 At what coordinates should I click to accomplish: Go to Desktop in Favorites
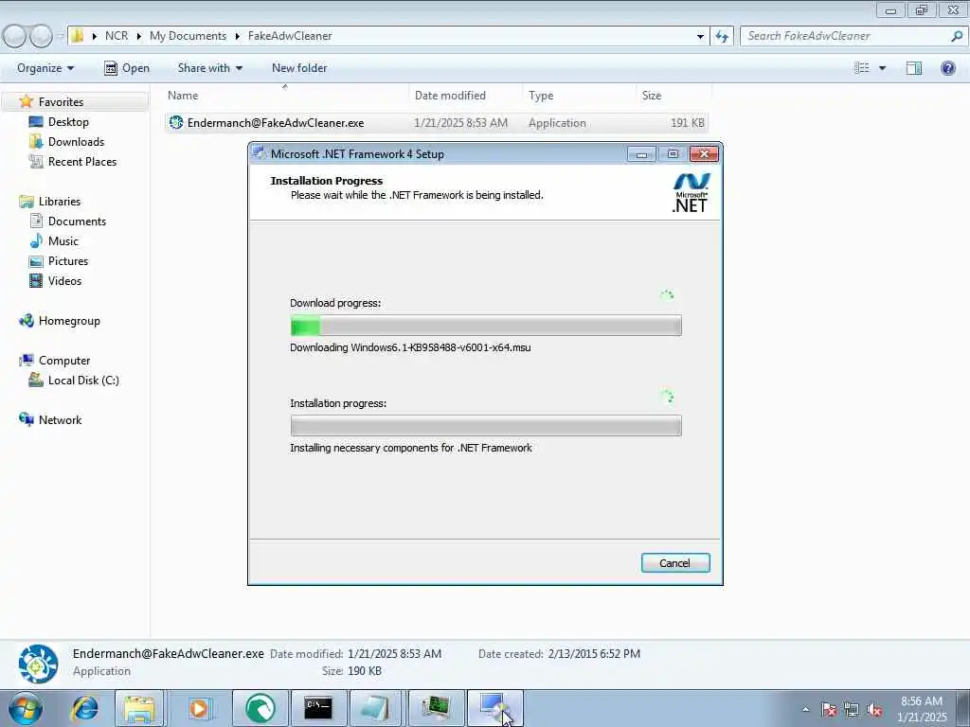(68, 122)
